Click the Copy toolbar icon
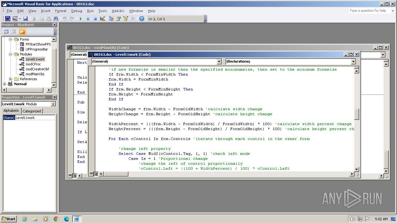 pos(41,19)
